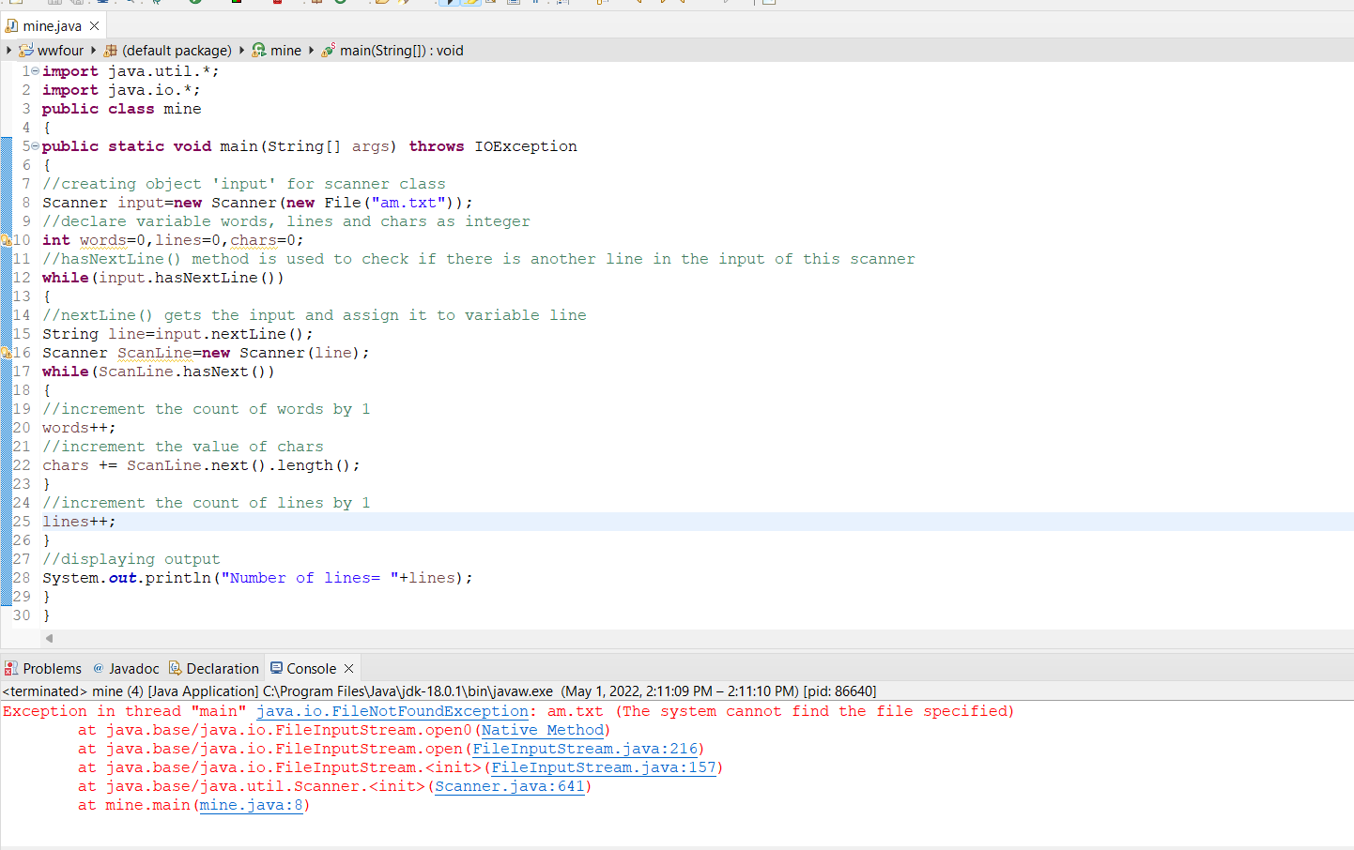Click the mine.java:8 stack trace link
This screenshot has width=1354, height=850.
point(249,805)
